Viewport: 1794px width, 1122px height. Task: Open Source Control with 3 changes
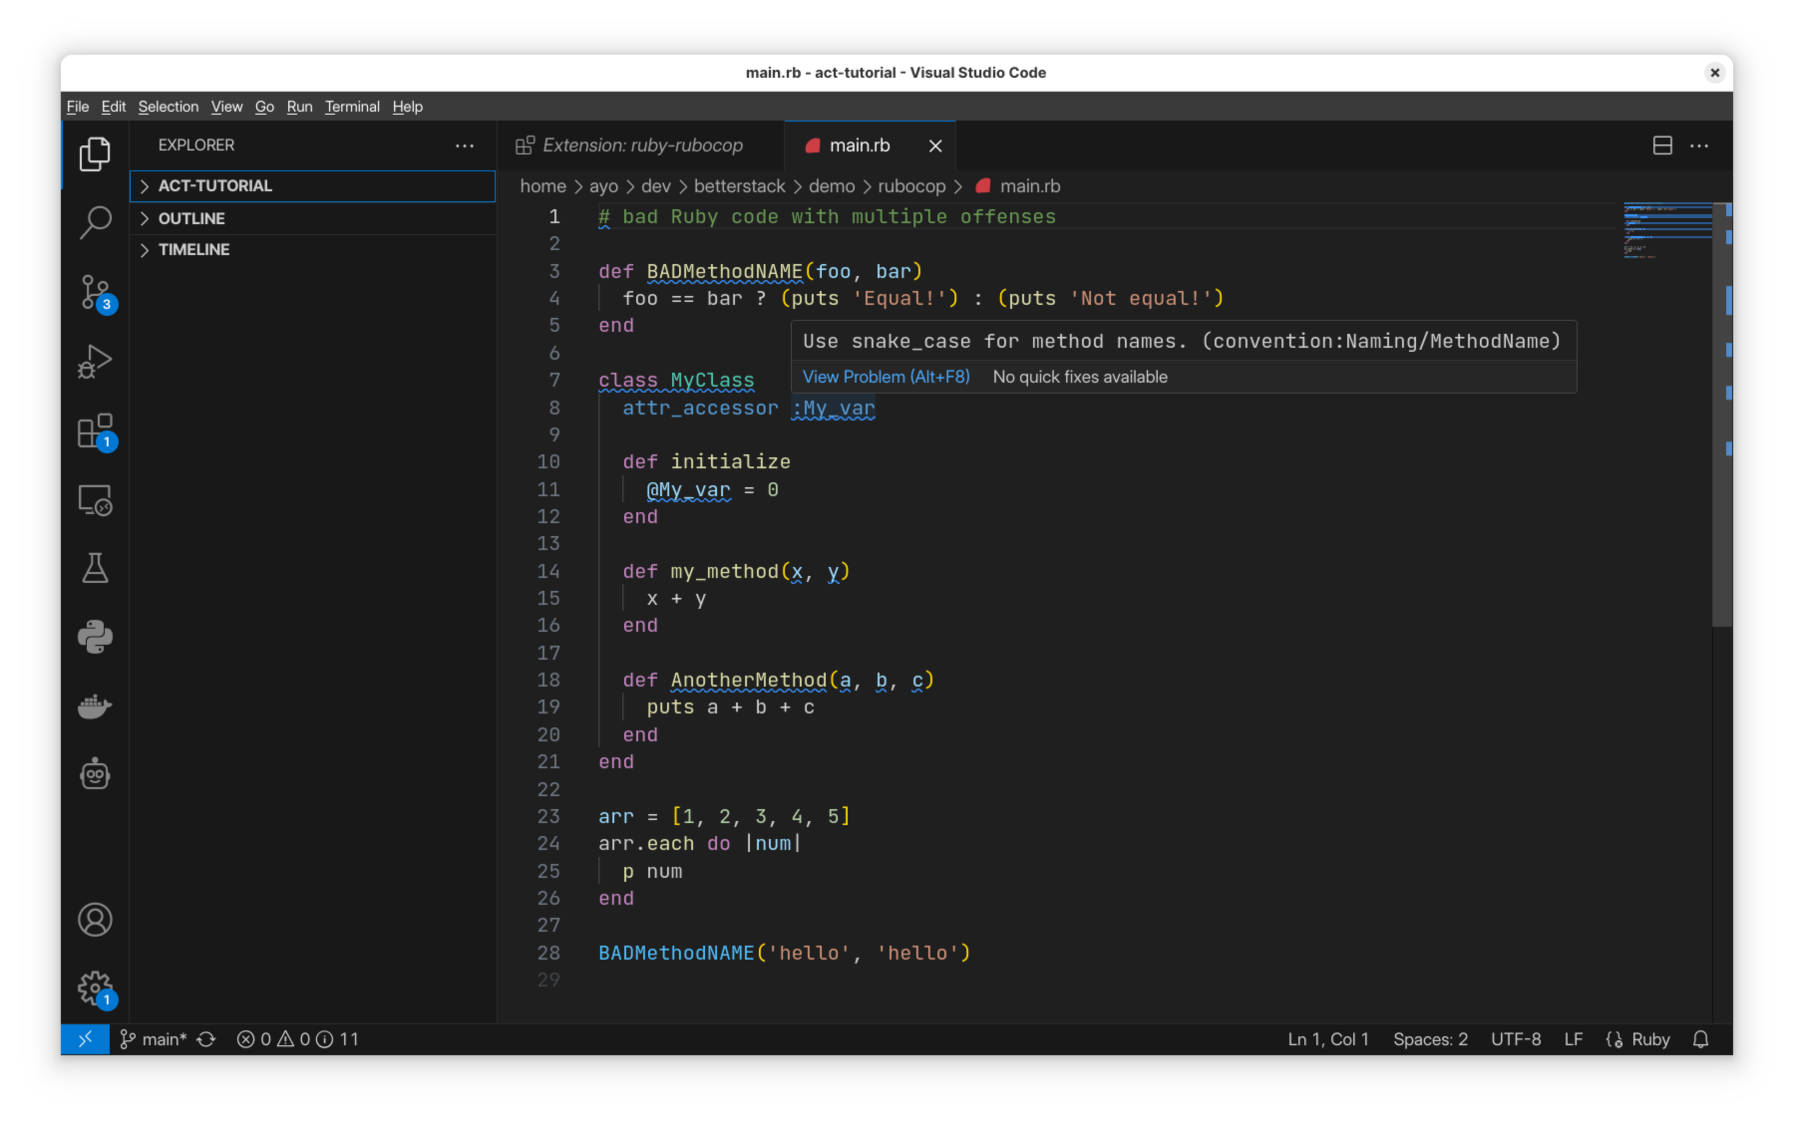tap(95, 291)
